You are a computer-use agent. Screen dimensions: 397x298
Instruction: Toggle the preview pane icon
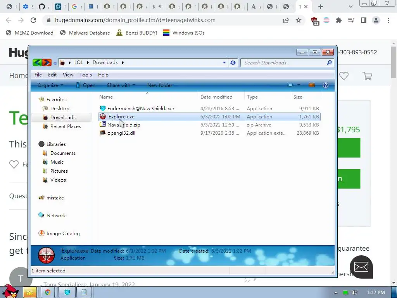coord(312,85)
